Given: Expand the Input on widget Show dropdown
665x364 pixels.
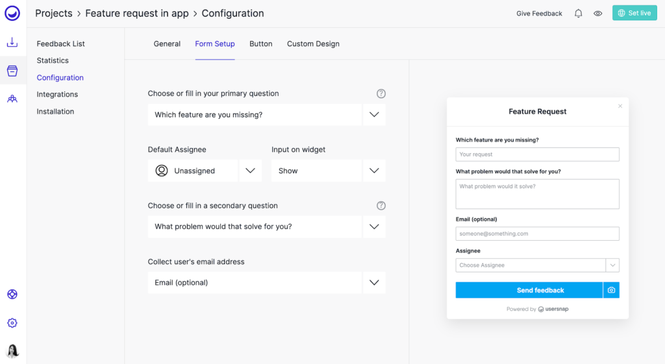Looking at the screenshot, I should (374, 171).
